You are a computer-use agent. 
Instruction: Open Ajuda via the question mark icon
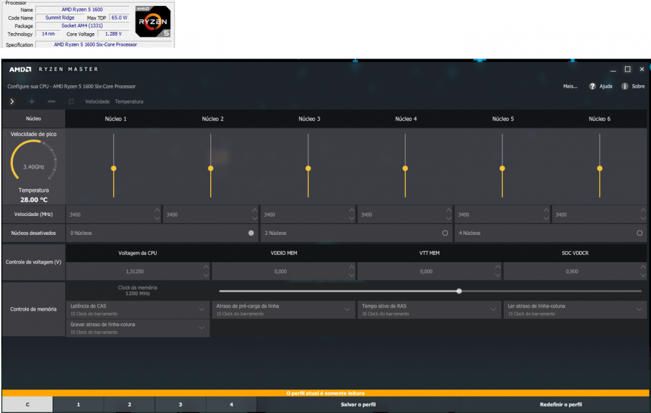click(592, 86)
